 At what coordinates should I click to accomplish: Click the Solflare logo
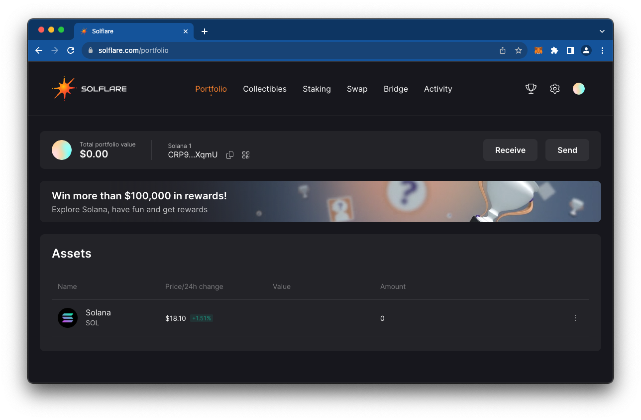(x=89, y=89)
